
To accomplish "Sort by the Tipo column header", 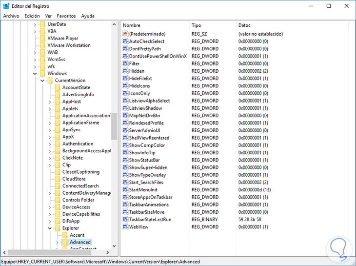I will pos(213,25).
